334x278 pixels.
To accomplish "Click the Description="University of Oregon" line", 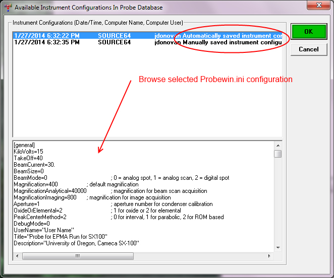I will 76,243.
